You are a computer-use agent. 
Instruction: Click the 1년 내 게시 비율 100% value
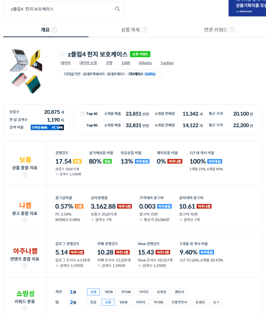(x=198, y=161)
